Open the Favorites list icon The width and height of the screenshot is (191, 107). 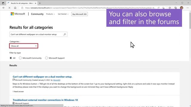[x=170, y=8]
